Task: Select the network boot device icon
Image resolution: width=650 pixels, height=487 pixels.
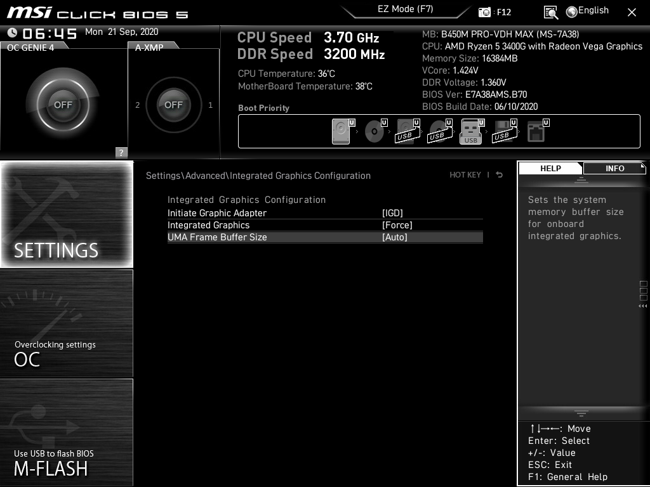Action: [x=537, y=131]
